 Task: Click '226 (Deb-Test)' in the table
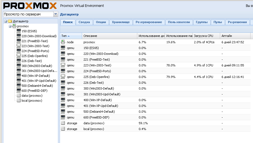tap(94, 83)
